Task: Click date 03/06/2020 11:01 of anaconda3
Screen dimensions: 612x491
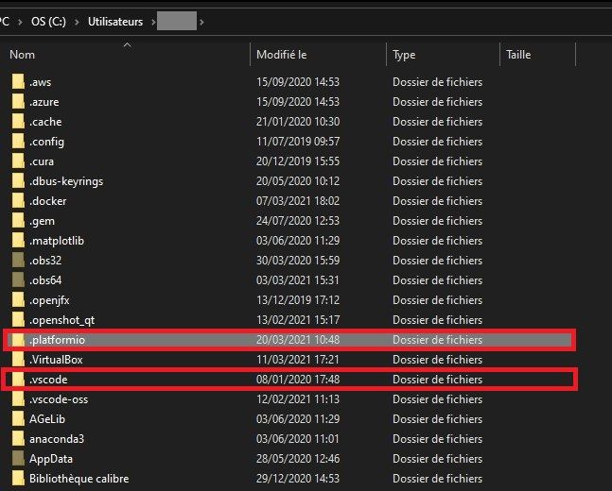Action: point(298,439)
